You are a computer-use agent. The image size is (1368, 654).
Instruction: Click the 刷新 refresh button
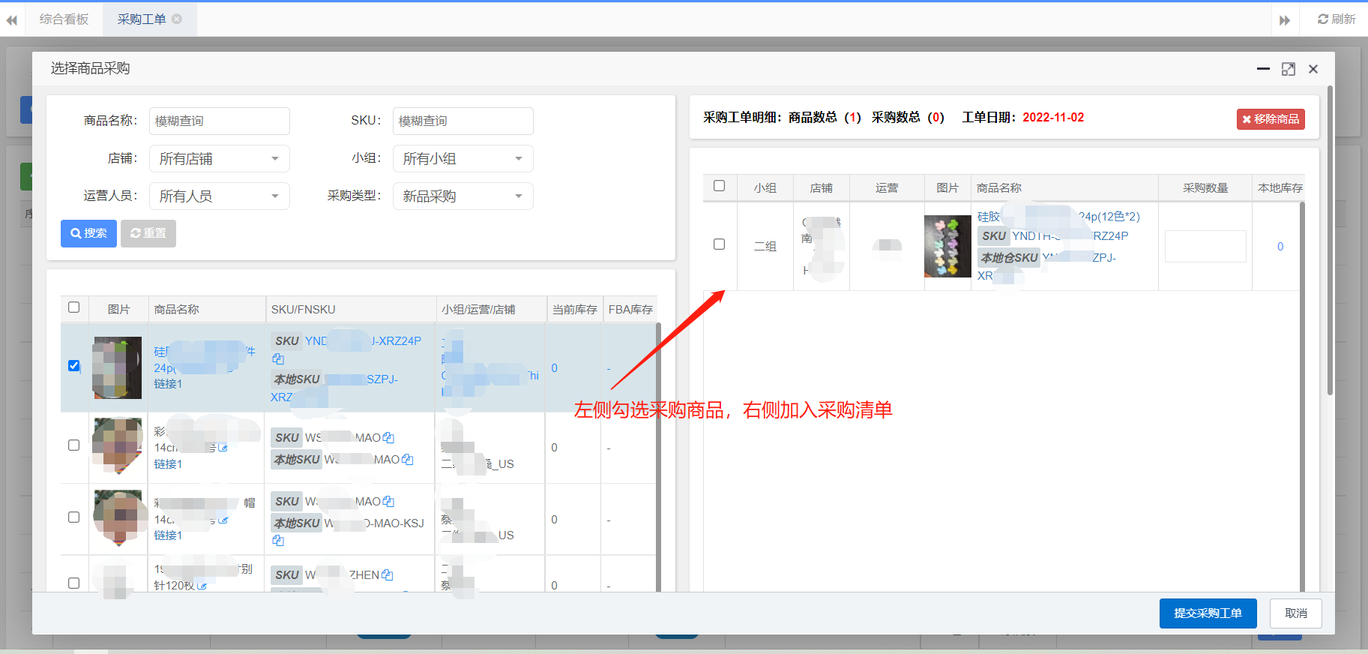tap(1337, 19)
